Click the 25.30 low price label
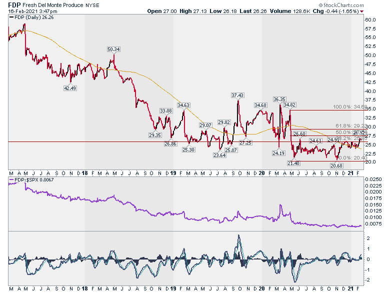This screenshot has width=390, height=293. coord(188,149)
